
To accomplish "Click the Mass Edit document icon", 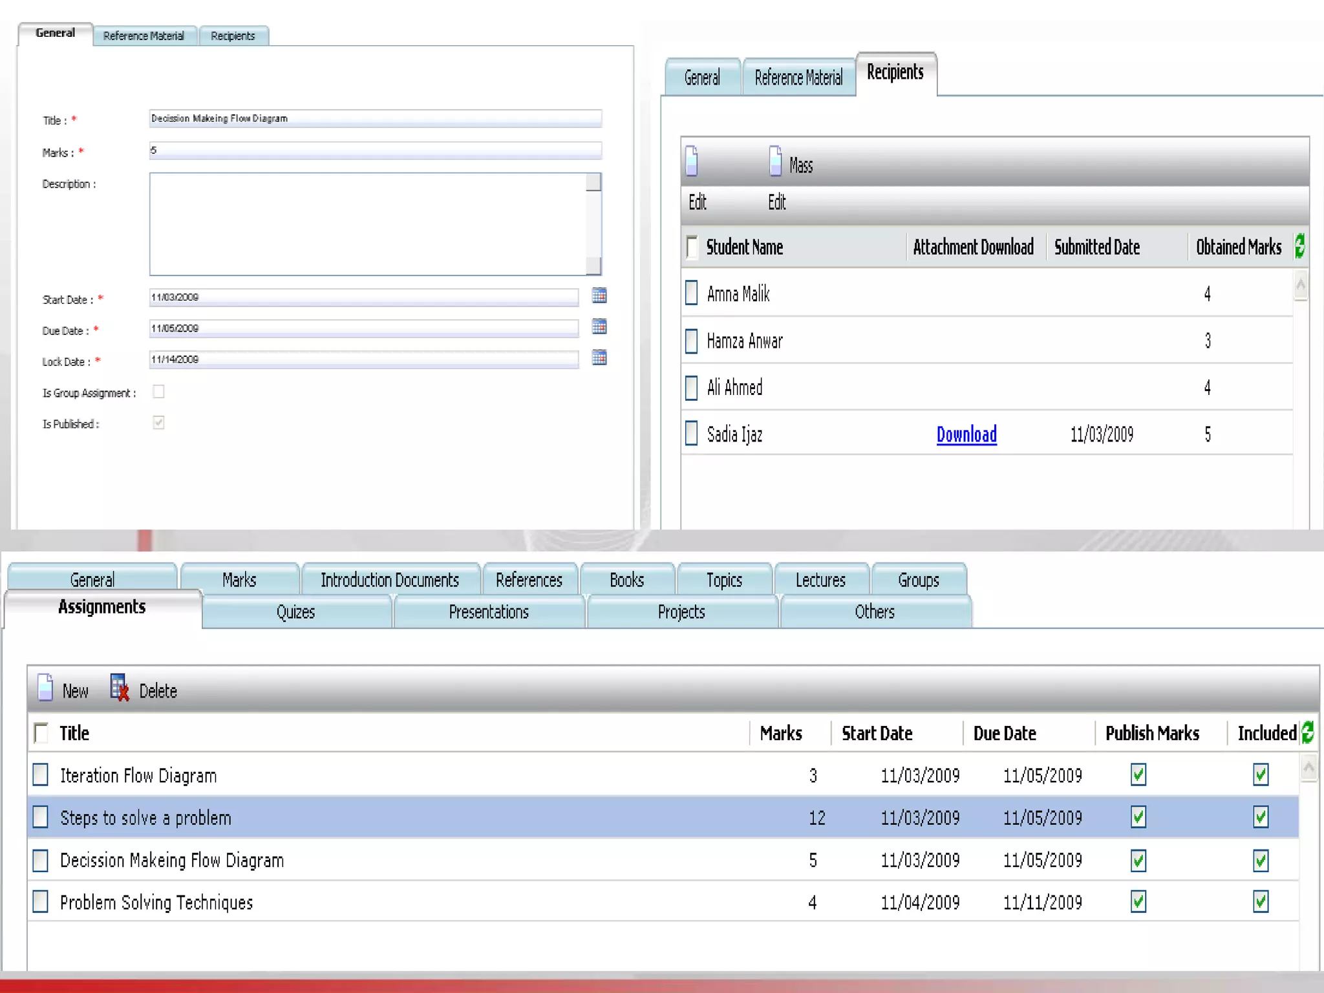I will click(x=775, y=161).
